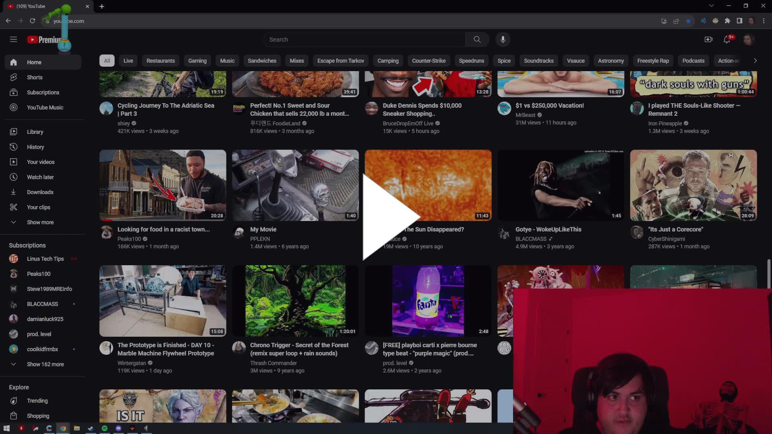
Task: Open the Create video icon
Action: [708, 39]
